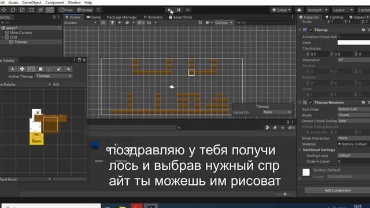Image resolution: width=370 pixels, height=208 pixels.
Task: Toggle grid snapping icon next to Global
Action: tap(99, 10)
